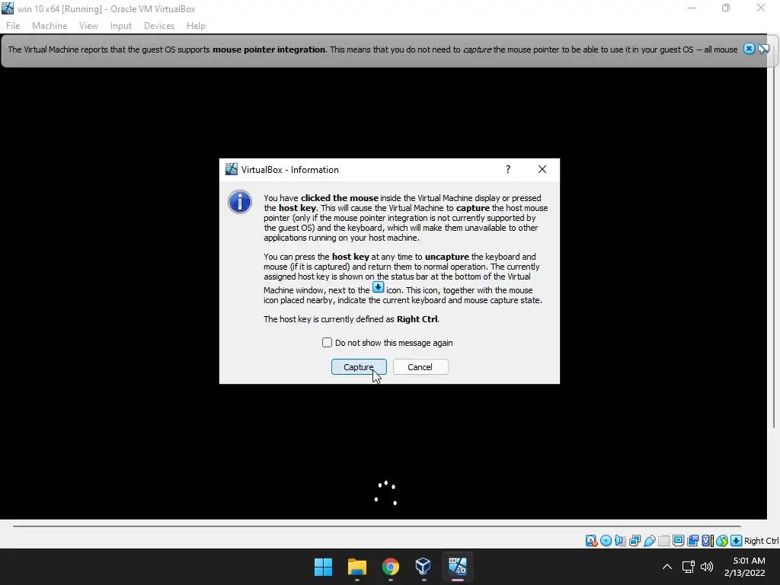The image size is (780, 585).
Task: Click the shared folders status icon
Action: pos(663,541)
